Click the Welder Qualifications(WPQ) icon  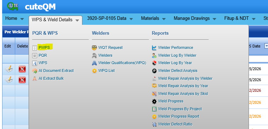(94, 63)
